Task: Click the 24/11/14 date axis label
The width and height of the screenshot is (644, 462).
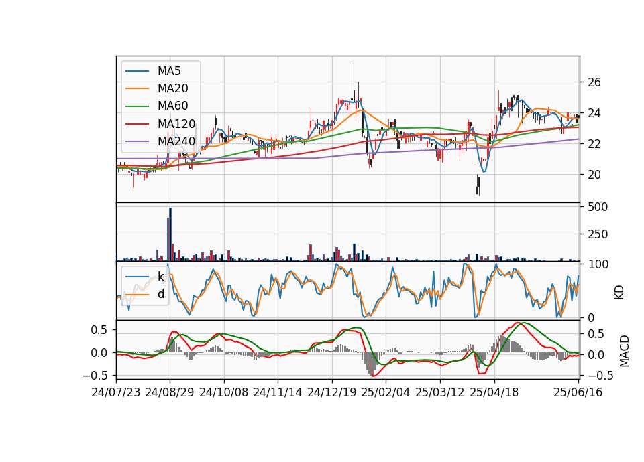Action: (x=278, y=392)
